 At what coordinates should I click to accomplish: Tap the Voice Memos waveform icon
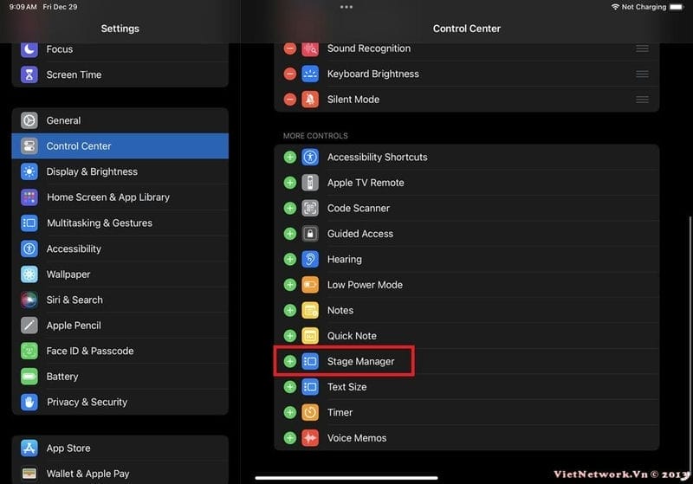[x=310, y=438]
